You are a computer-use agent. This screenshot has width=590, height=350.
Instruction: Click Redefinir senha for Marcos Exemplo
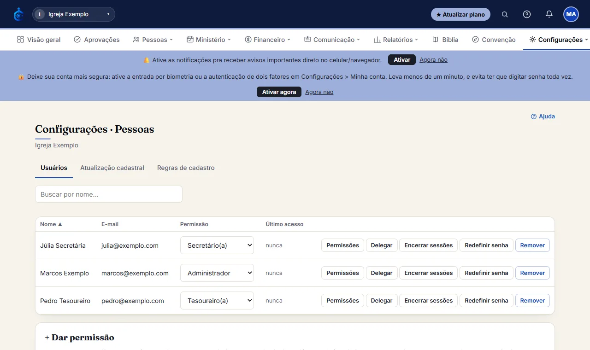[x=486, y=273]
